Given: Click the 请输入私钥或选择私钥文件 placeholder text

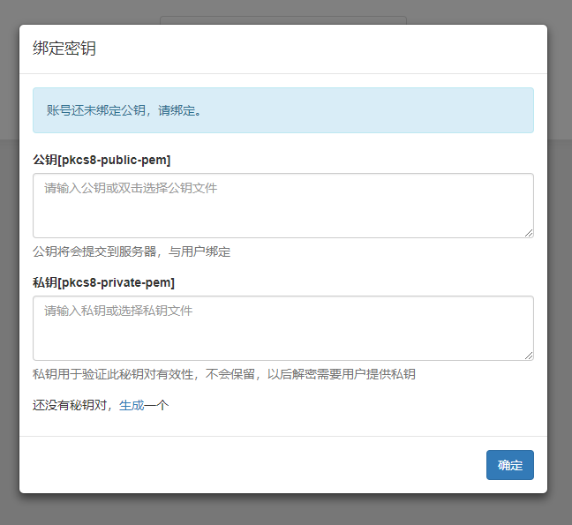Looking at the screenshot, I should pos(118,311).
